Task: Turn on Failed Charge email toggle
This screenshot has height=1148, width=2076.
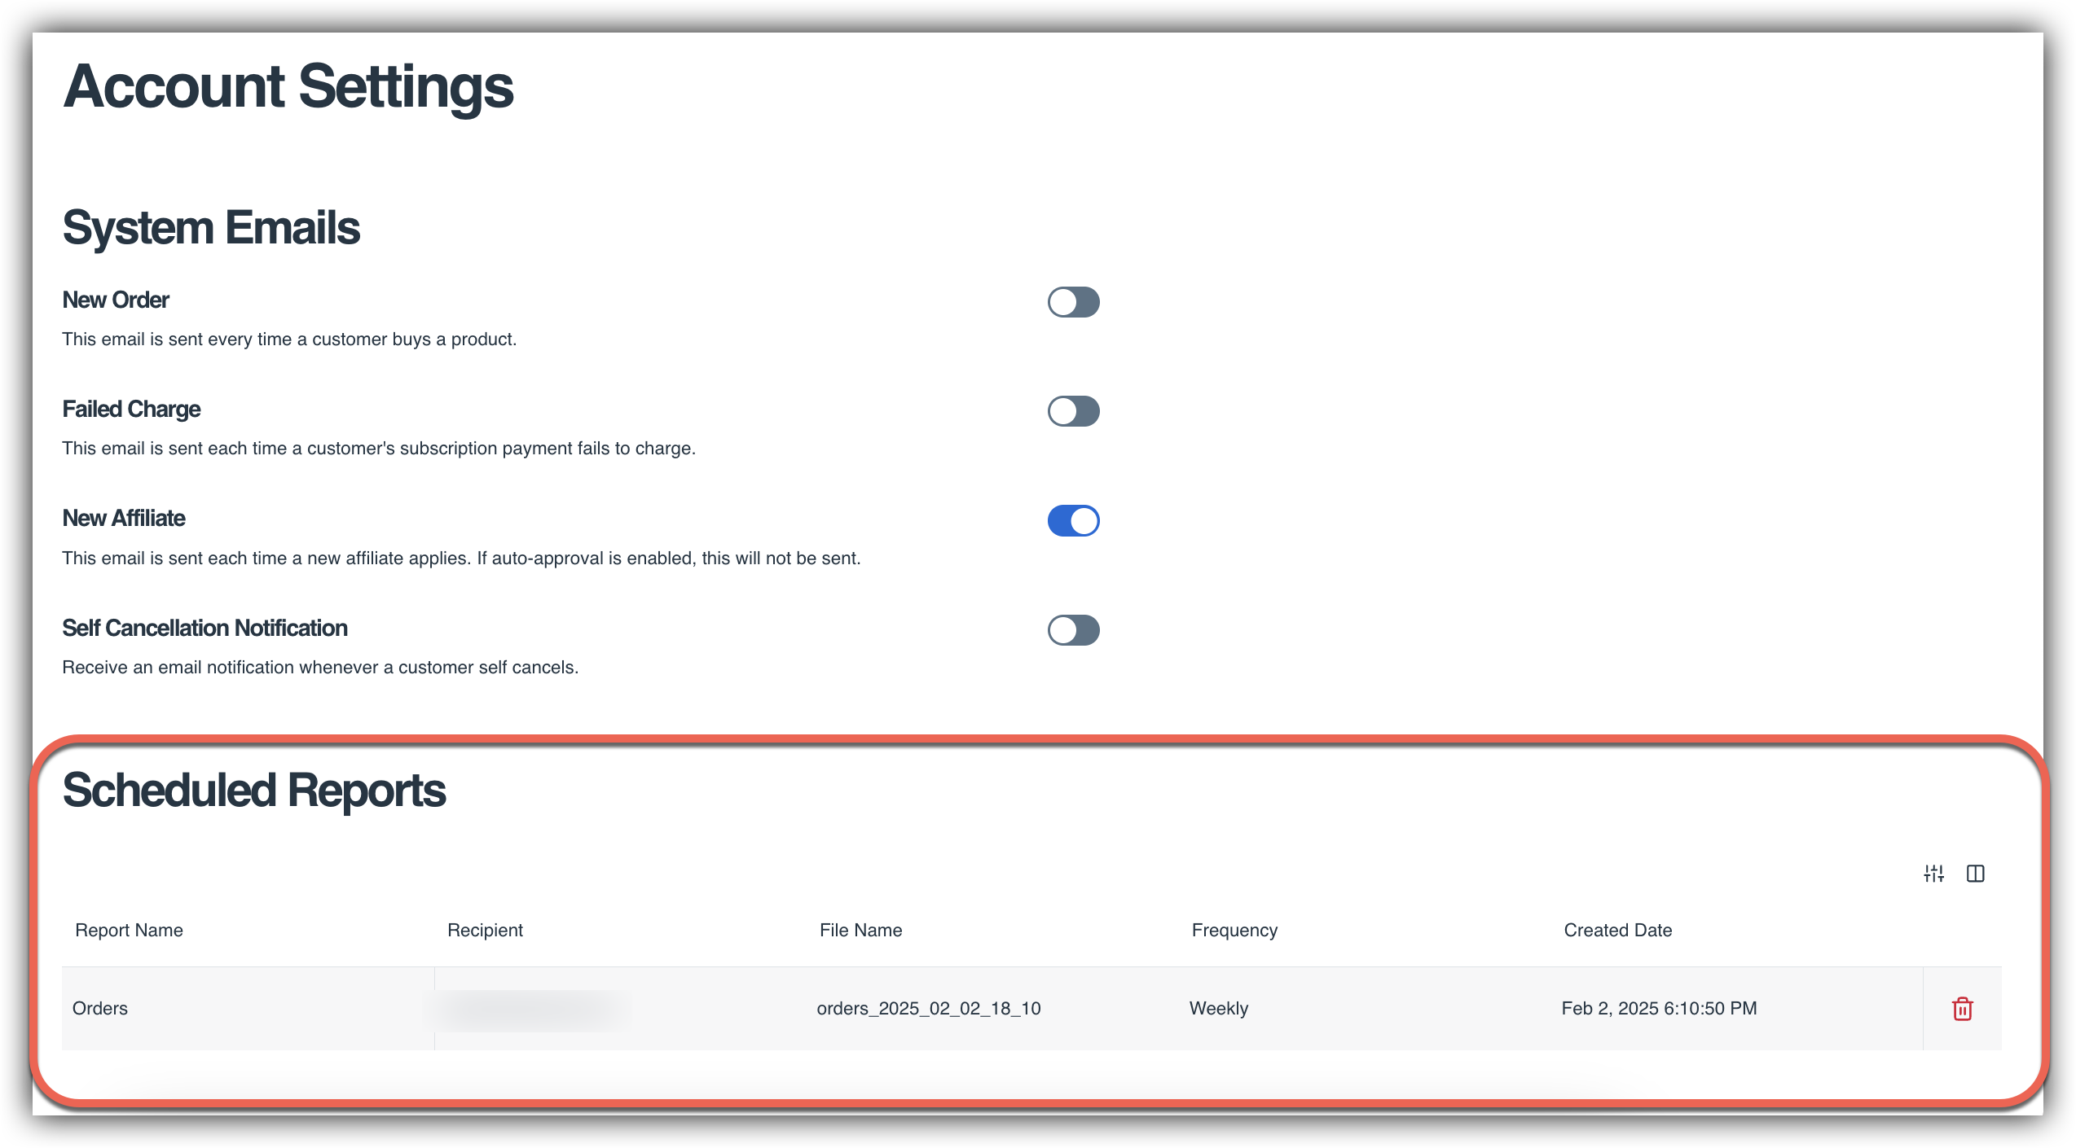Action: (x=1073, y=411)
